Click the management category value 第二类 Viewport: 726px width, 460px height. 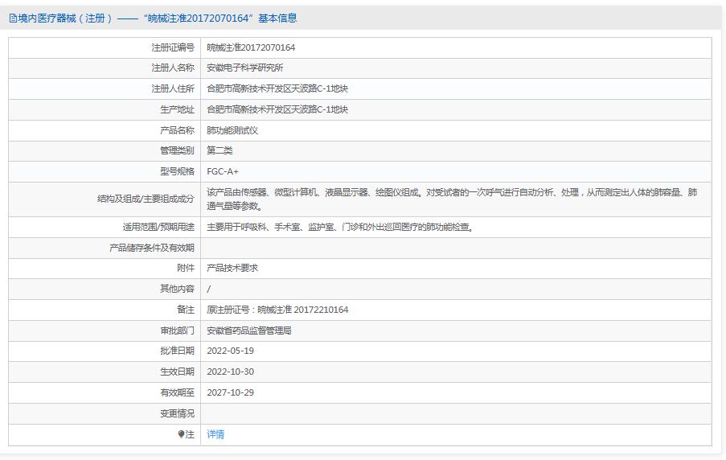click(219, 150)
